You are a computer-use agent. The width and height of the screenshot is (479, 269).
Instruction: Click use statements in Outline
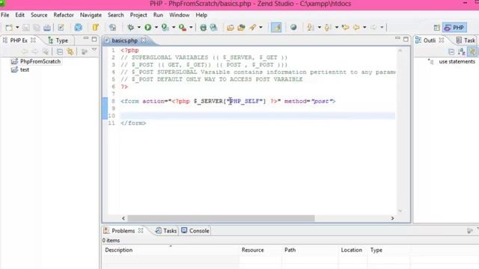pos(457,61)
